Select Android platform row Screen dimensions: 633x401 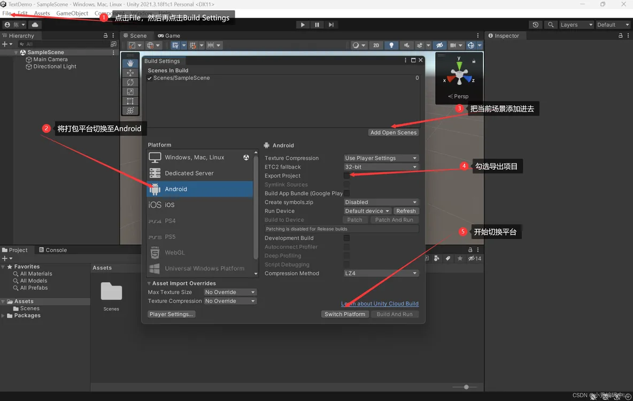[x=200, y=189]
